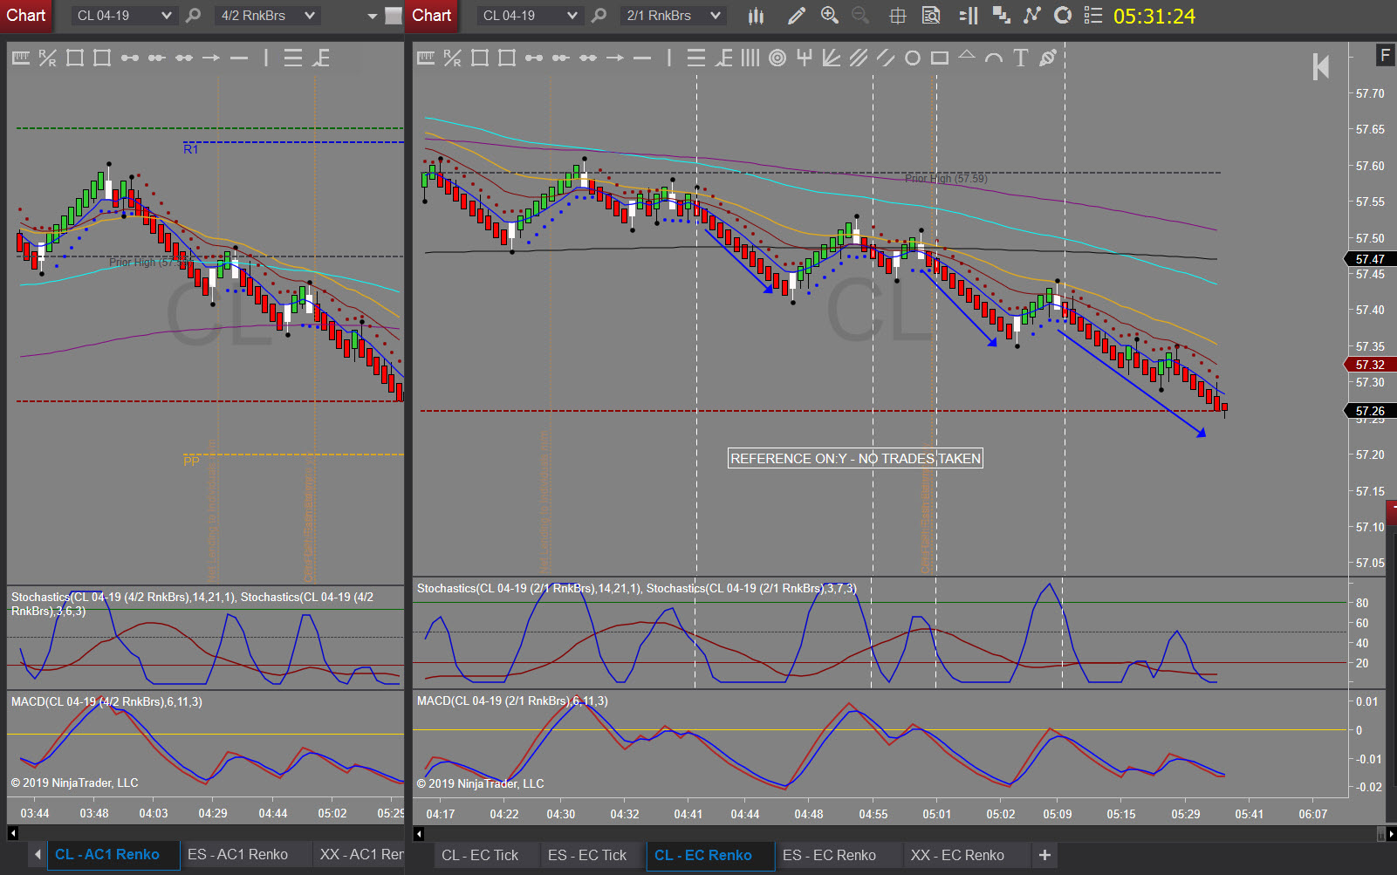Open bar type settings icon
Screen dimensions: 1397x875
pos(757,16)
